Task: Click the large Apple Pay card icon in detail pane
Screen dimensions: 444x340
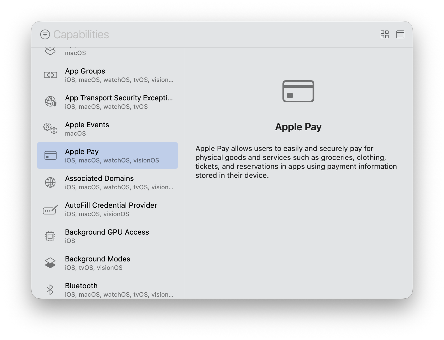Action: coord(298,91)
